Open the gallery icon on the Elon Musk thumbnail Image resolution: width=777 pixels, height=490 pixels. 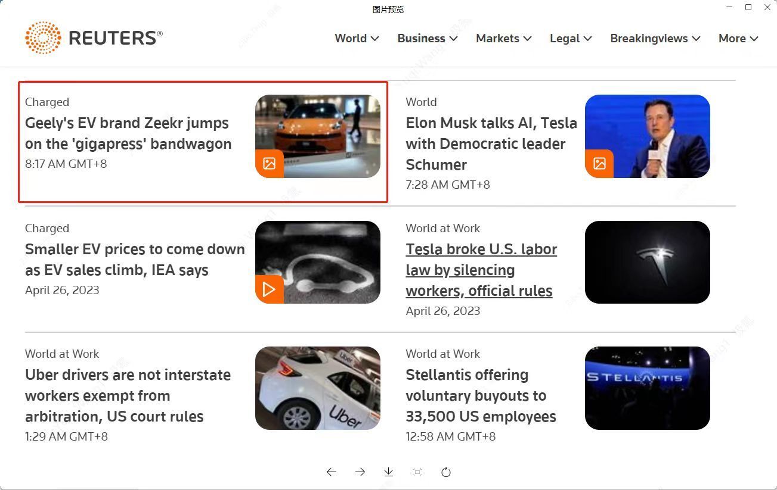tap(599, 163)
